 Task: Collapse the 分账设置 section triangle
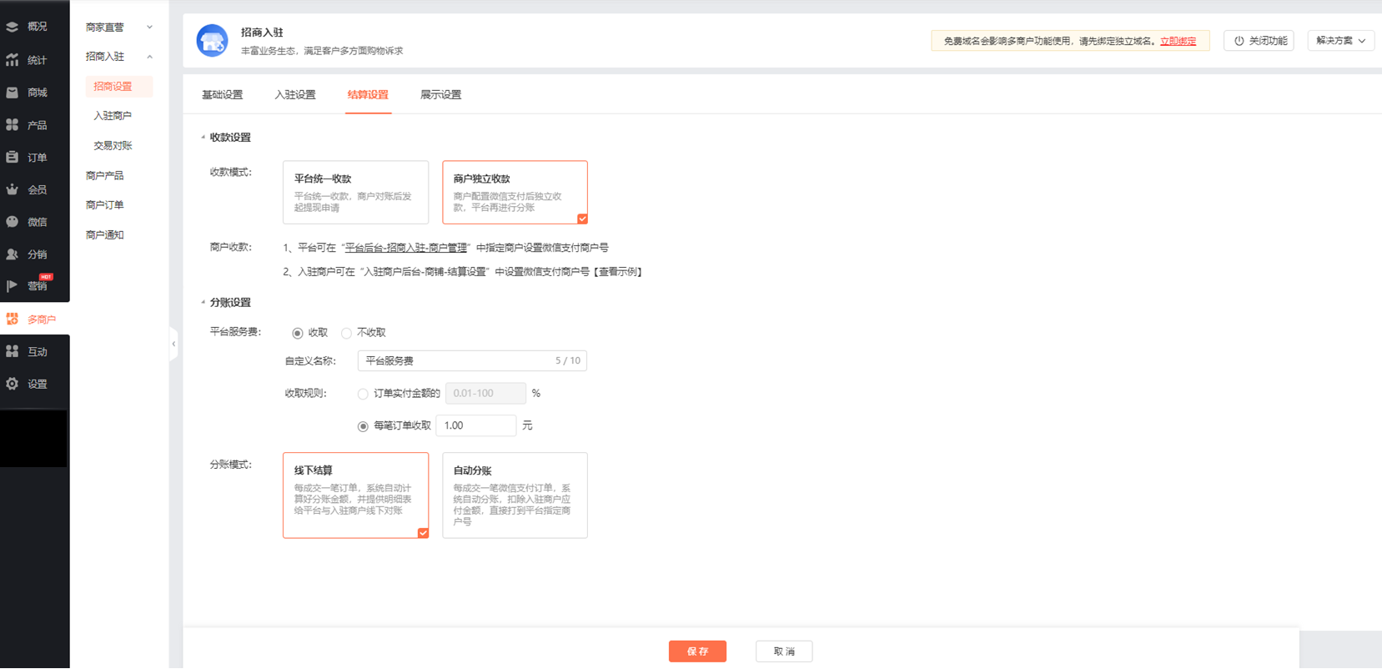coord(203,303)
